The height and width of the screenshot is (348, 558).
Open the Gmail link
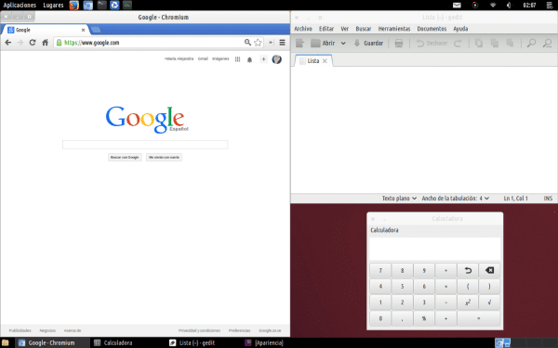click(x=203, y=59)
